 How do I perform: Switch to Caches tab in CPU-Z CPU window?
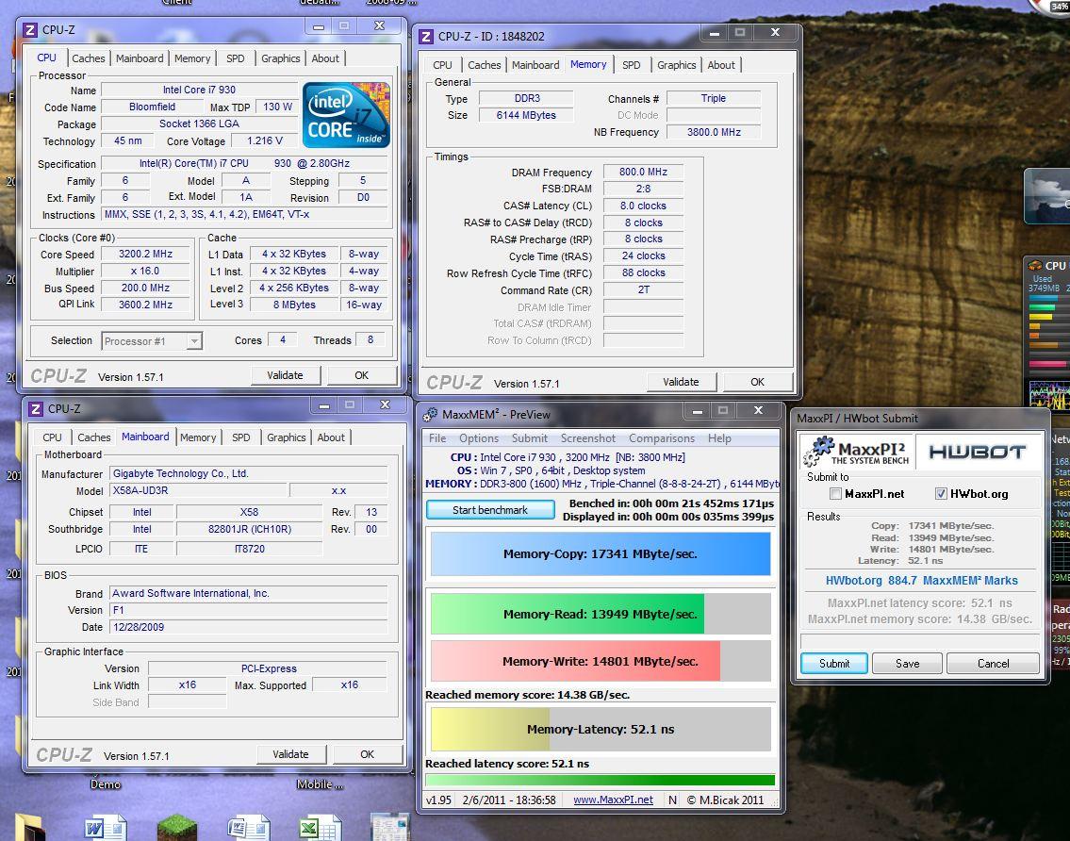pyautogui.click(x=88, y=58)
